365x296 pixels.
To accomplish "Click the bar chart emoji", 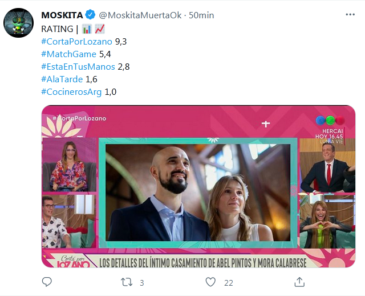I will point(87,29).
